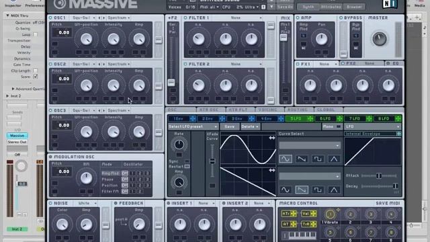This screenshot has width=430, height=242.
Task: Toggle Bypass section power button
Action: (341, 18)
